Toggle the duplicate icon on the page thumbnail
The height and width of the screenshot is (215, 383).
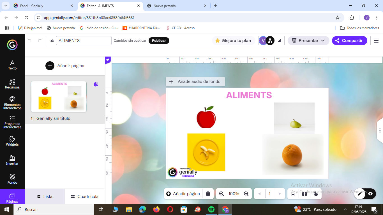[96, 84]
